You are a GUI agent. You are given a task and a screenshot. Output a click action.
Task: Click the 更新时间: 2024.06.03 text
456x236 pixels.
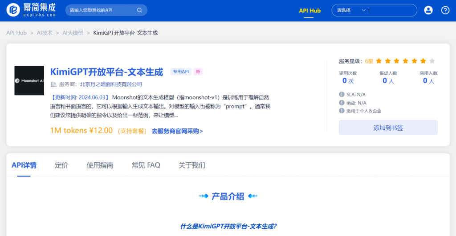point(80,97)
